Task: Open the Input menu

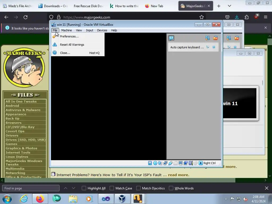Action: click(x=90, y=30)
